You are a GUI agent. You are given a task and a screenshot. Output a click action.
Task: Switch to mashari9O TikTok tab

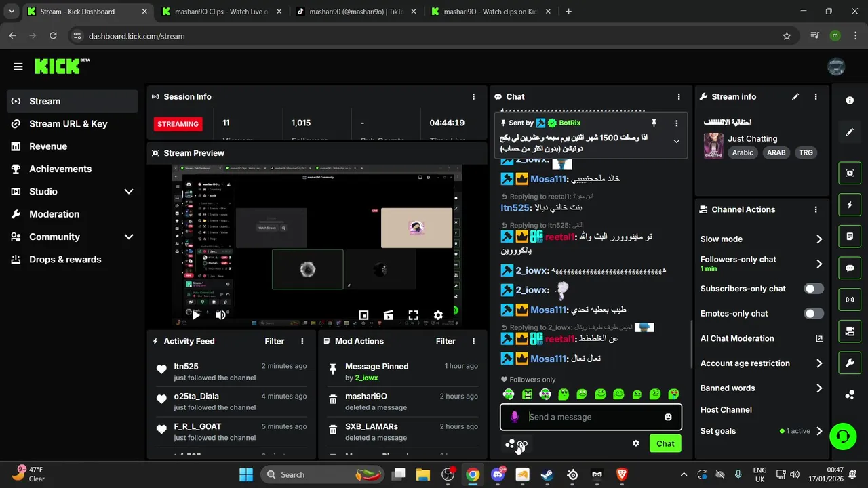point(357,12)
